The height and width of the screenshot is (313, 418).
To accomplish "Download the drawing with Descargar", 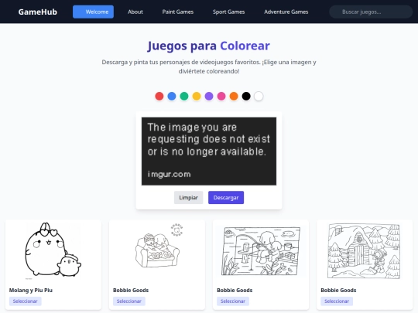I will (226, 198).
